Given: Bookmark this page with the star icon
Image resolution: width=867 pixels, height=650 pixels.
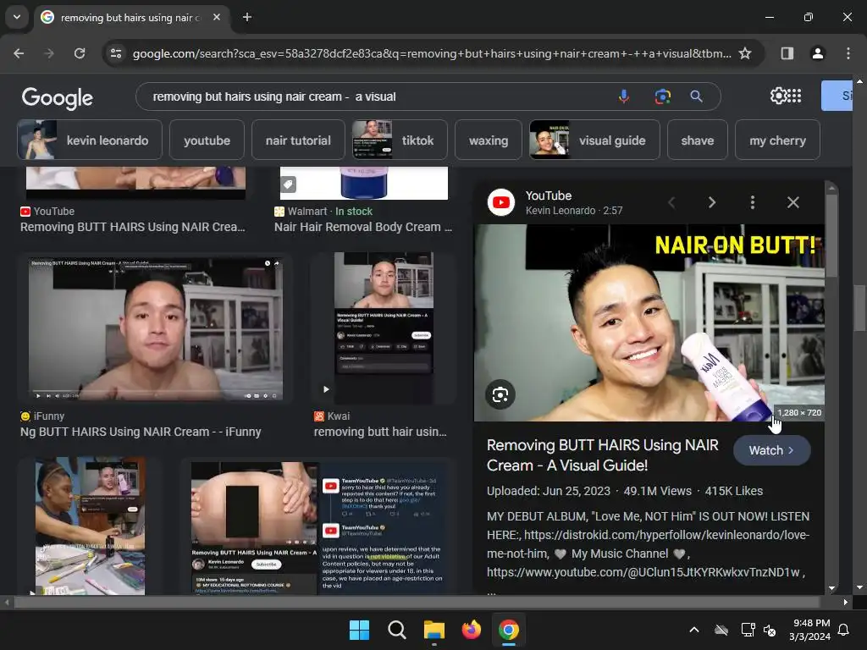Looking at the screenshot, I should coord(745,53).
